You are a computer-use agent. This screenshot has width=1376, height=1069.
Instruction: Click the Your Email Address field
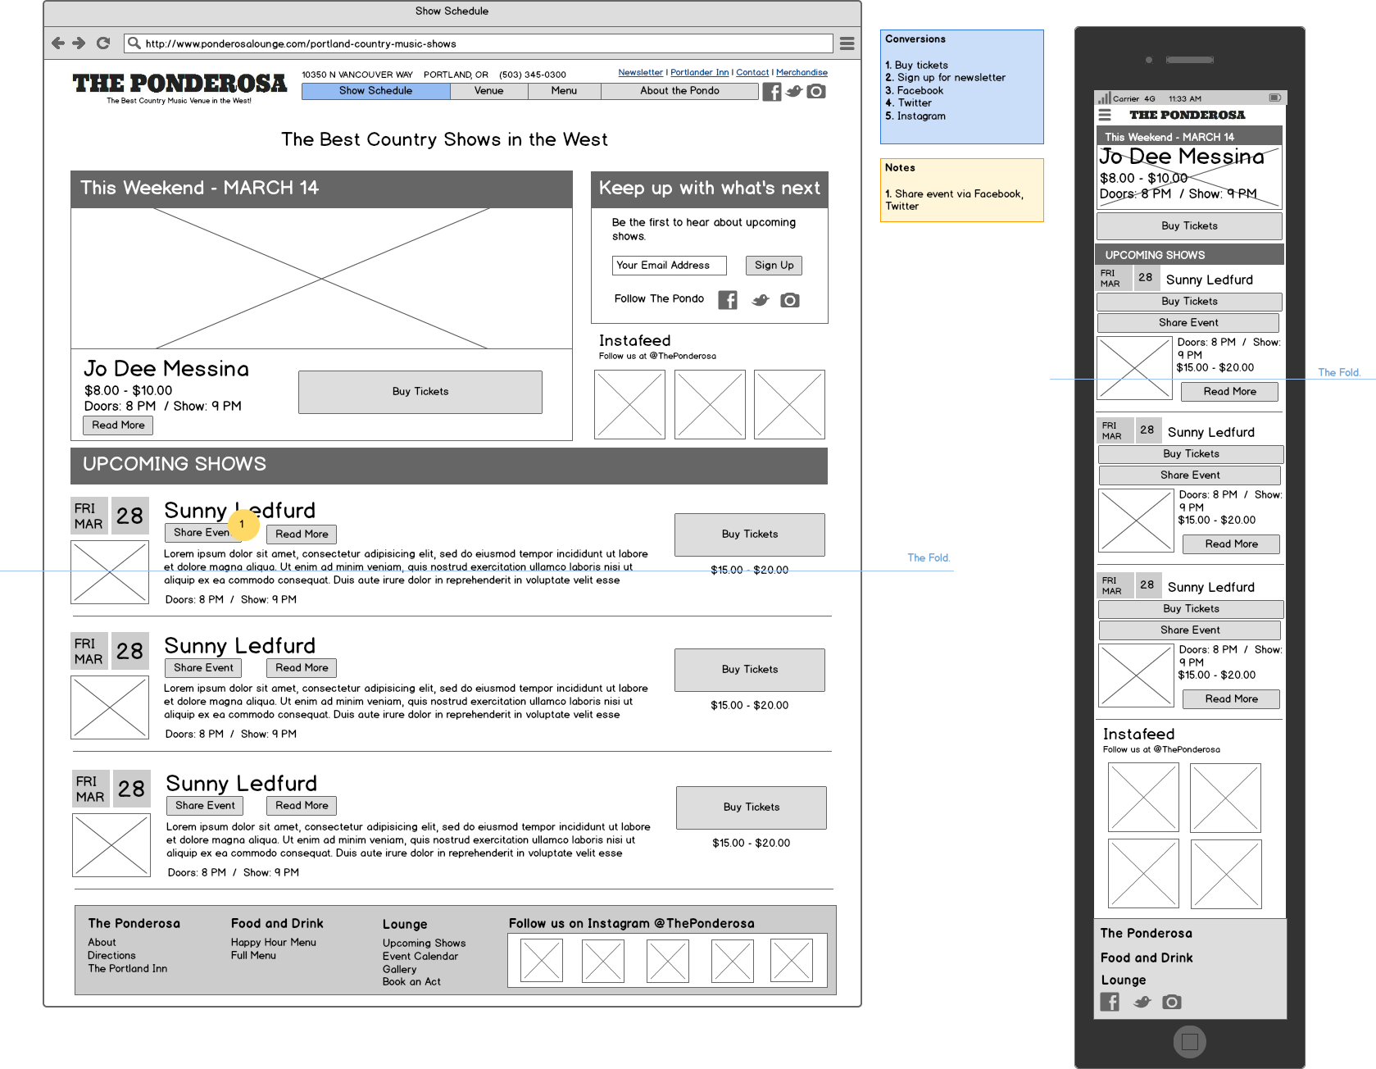670,265
